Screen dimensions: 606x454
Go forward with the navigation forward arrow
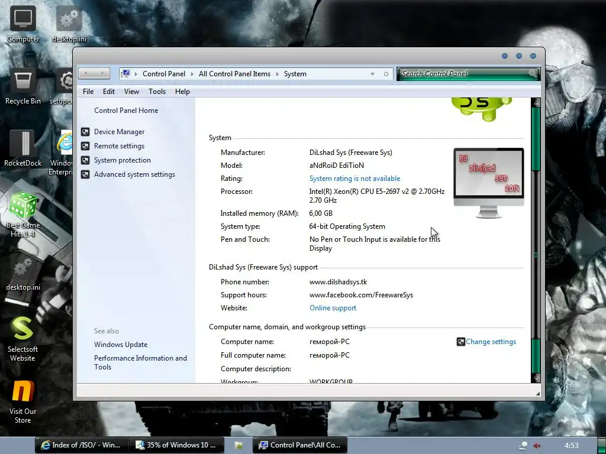(x=102, y=73)
